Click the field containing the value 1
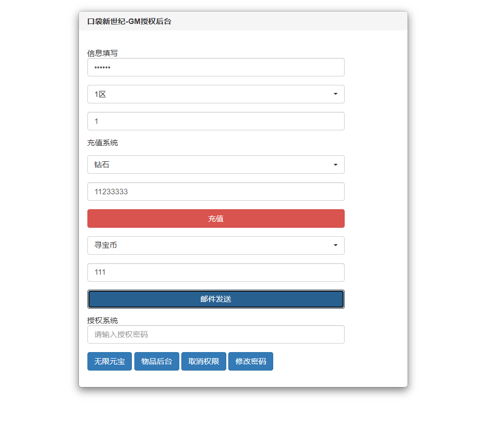Screen dimensions: 477x423 (x=216, y=121)
